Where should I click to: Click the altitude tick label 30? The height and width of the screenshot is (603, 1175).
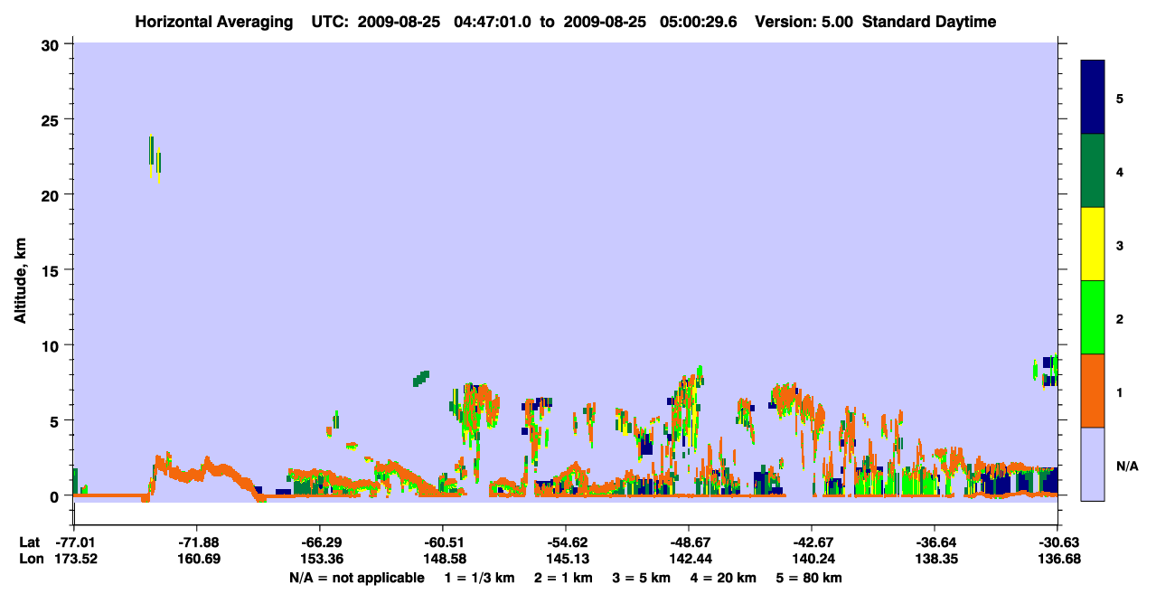pos(52,44)
